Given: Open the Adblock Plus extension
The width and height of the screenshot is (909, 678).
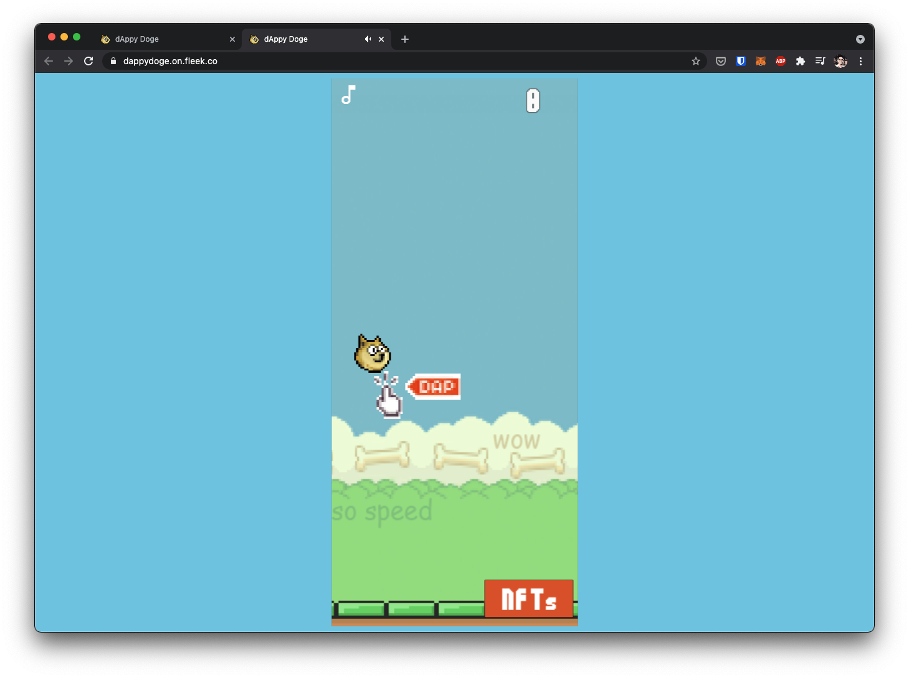Looking at the screenshot, I should (x=781, y=61).
